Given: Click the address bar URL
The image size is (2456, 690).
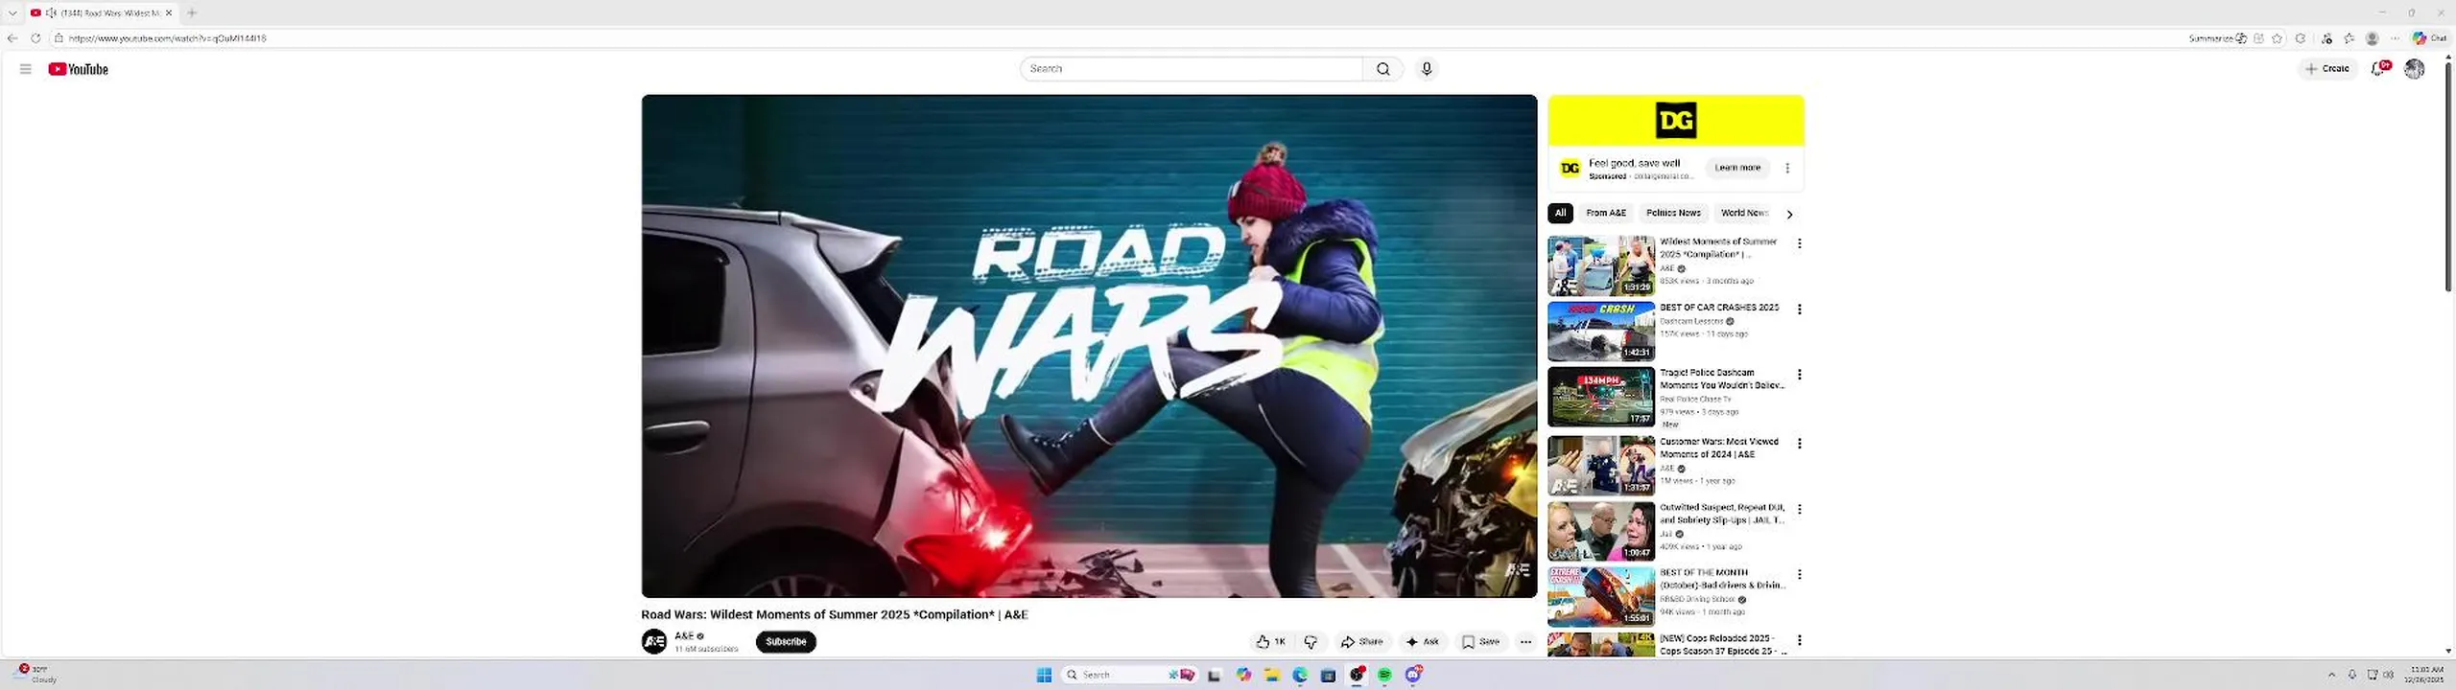Looking at the screenshot, I should pyautogui.click(x=168, y=38).
